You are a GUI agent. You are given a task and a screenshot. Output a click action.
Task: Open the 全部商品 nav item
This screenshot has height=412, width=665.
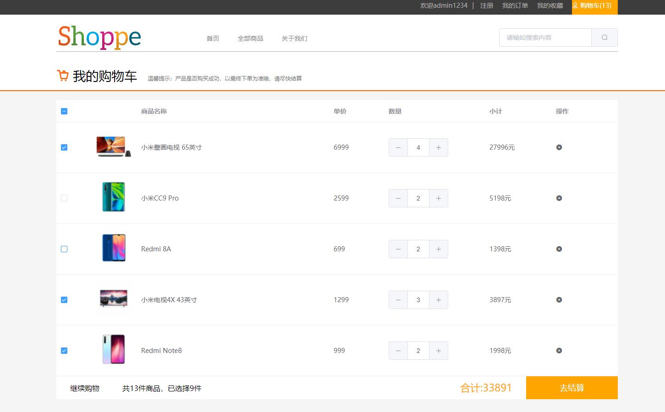tap(250, 38)
